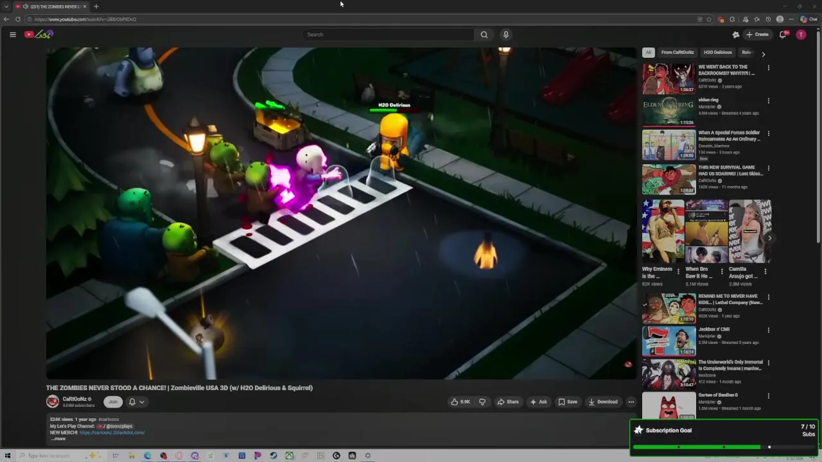Open THIS NEW SURVIVAL GAME thumbnail
The height and width of the screenshot is (462, 822).
tap(669, 179)
